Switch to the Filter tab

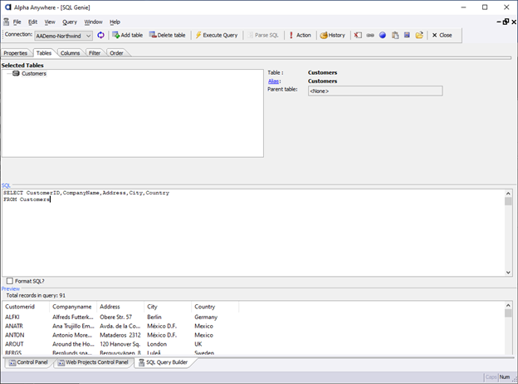95,53
